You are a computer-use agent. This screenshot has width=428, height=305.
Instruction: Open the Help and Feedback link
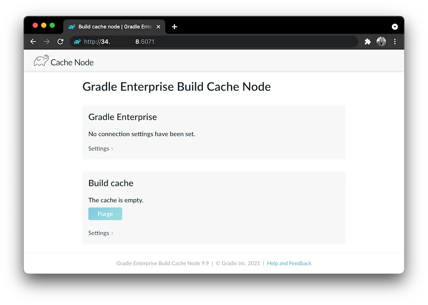289,263
